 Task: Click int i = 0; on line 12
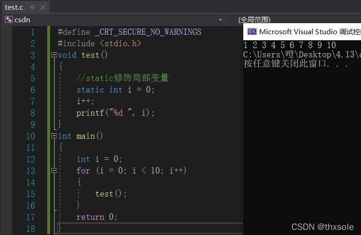click(99, 159)
